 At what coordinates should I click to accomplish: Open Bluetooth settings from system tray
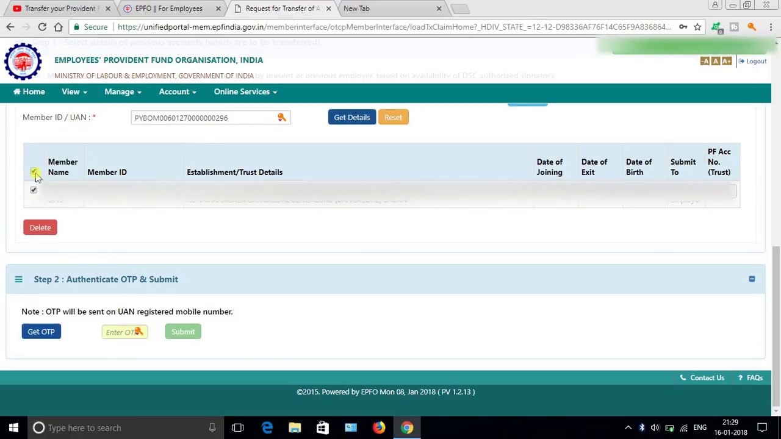tap(642, 427)
